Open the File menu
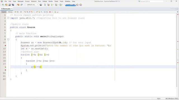 click(x=6, y=1)
